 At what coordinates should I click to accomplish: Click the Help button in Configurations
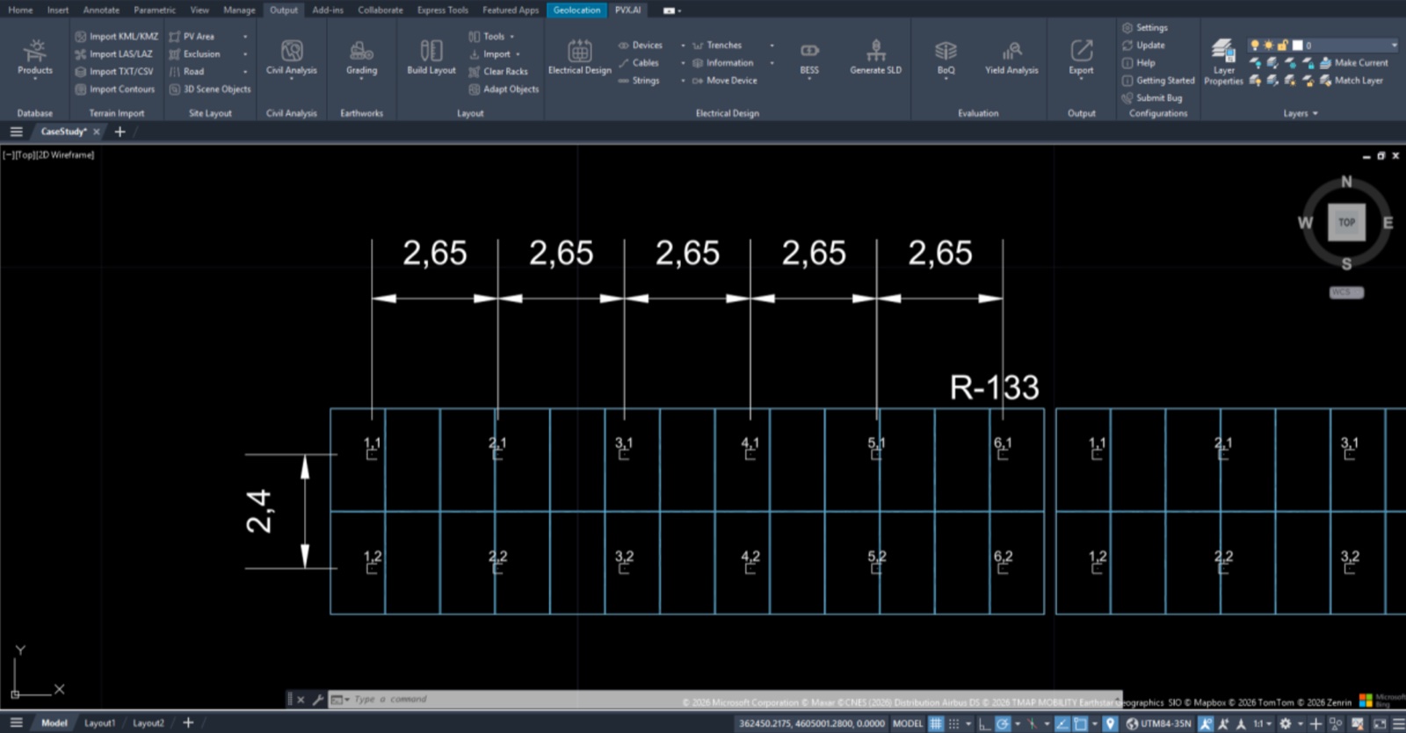click(x=1139, y=62)
